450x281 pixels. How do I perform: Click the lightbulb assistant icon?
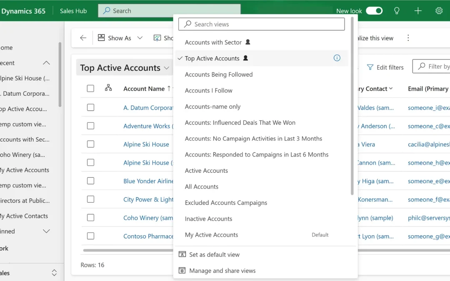[x=397, y=11]
